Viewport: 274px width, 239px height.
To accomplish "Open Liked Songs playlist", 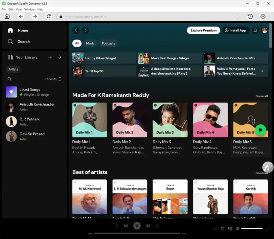I will 34,92.
